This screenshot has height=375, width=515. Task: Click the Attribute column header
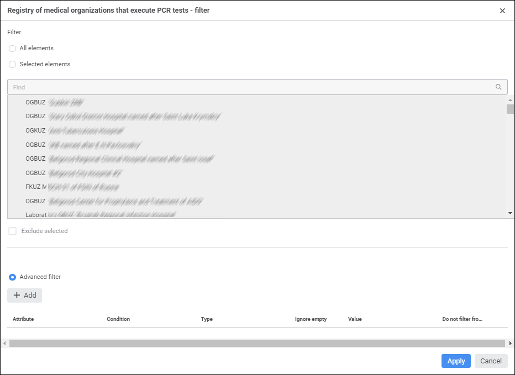tap(23, 319)
